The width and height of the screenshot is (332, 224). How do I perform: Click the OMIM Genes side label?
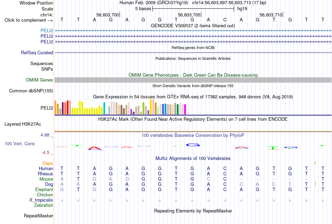pyautogui.click(x=39, y=80)
